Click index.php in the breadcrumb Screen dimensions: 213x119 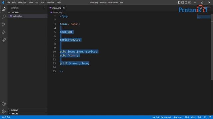[58, 13]
